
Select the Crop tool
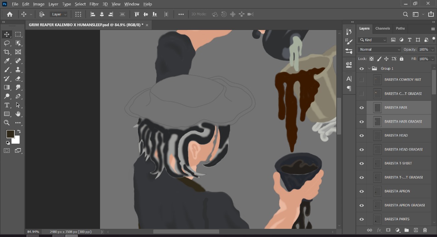(x=7, y=52)
